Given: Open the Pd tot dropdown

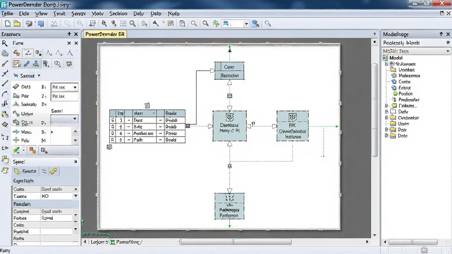Looking at the screenshot, I should (x=75, y=87).
